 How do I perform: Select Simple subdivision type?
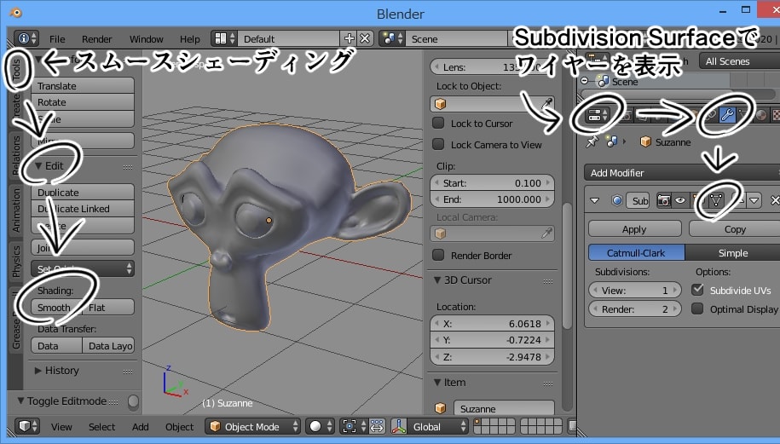pyautogui.click(x=733, y=252)
